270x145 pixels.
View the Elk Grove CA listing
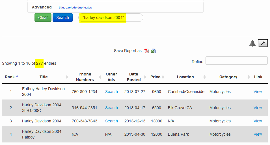coord(258,108)
